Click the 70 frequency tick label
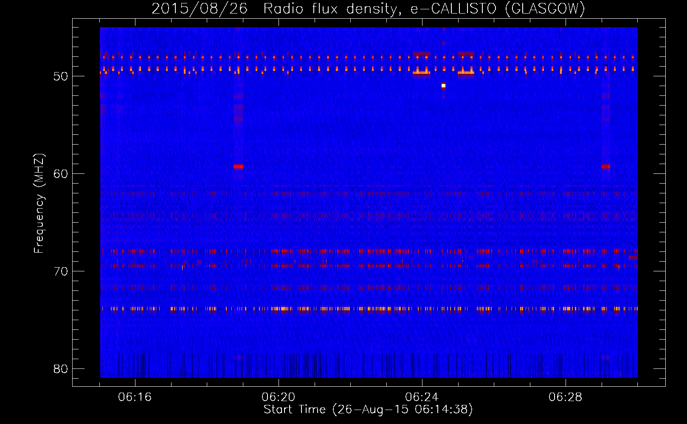Screen dimensions: 687x424 (61, 271)
